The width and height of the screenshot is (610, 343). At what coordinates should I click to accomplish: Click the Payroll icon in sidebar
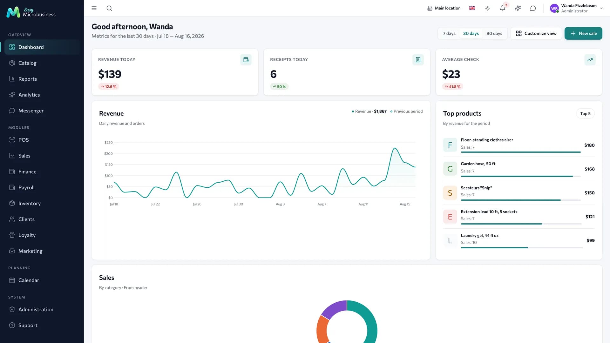(12, 187)
